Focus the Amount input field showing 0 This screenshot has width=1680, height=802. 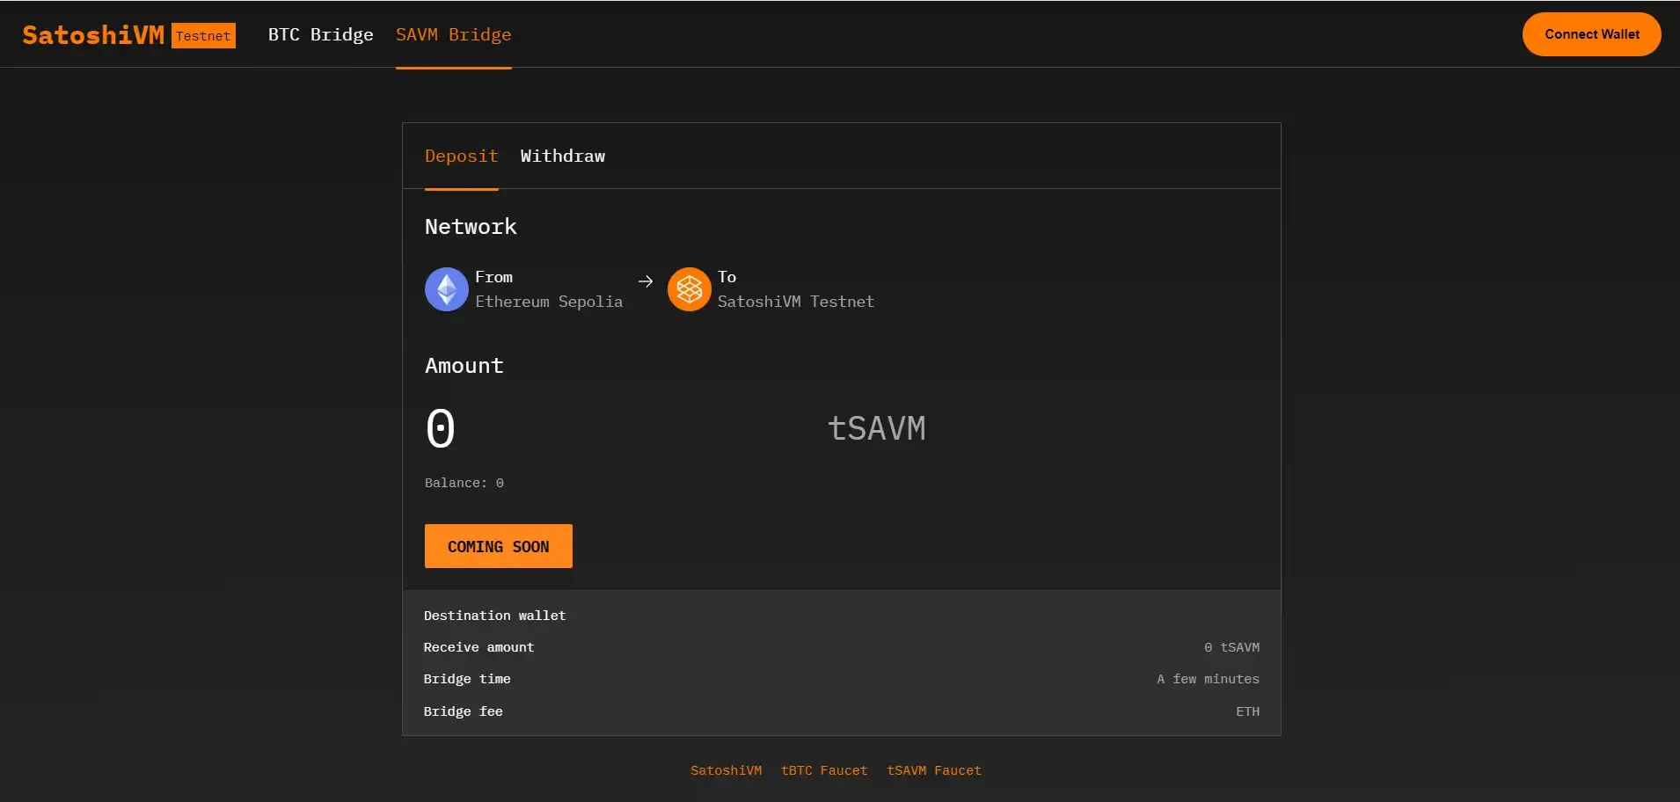616,428
